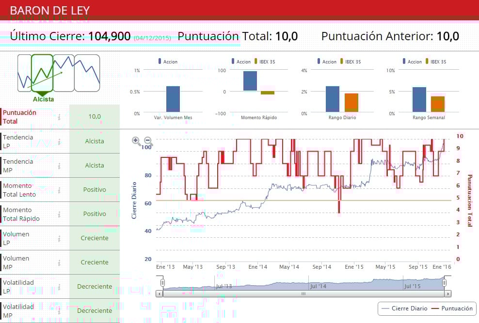Click the Puntuación Anterior label
Viewport: 479px width, 323px height.
pos(377,36)
